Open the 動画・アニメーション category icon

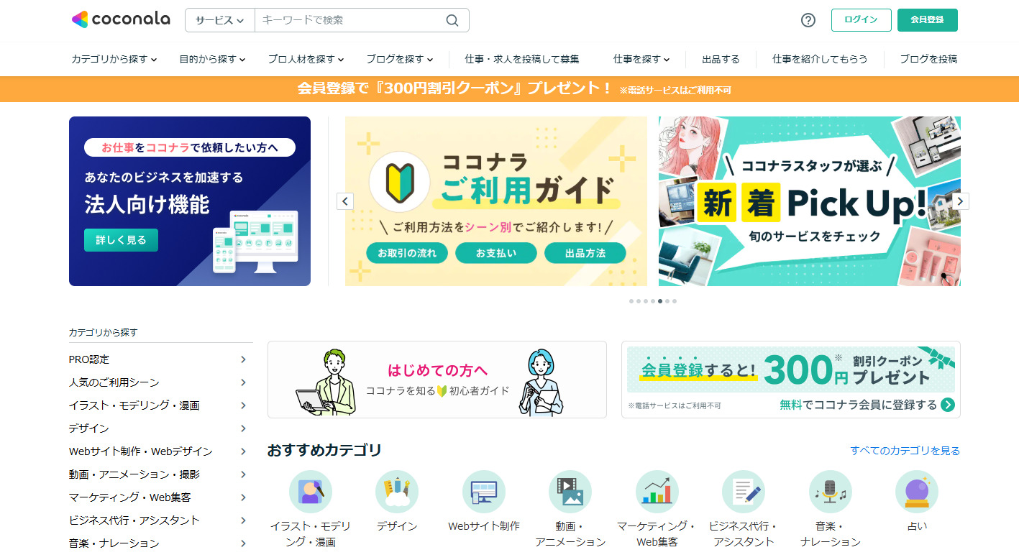pos(570,492)
